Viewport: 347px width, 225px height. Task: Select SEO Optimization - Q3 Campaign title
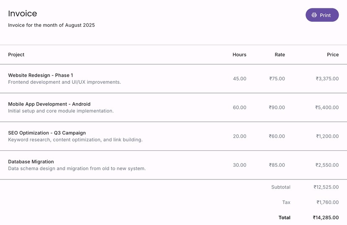point(47,133)
